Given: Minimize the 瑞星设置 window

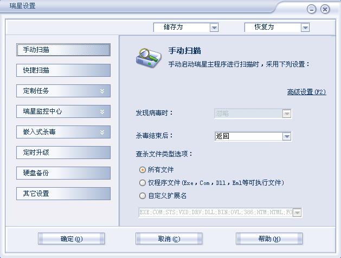Looking at the screenshot, I should 311,9.
